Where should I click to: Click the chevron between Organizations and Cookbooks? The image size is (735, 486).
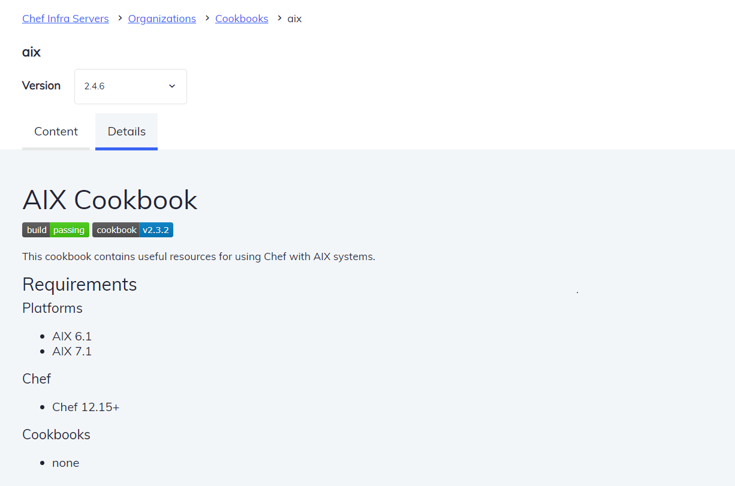click(x=206, y=18)
